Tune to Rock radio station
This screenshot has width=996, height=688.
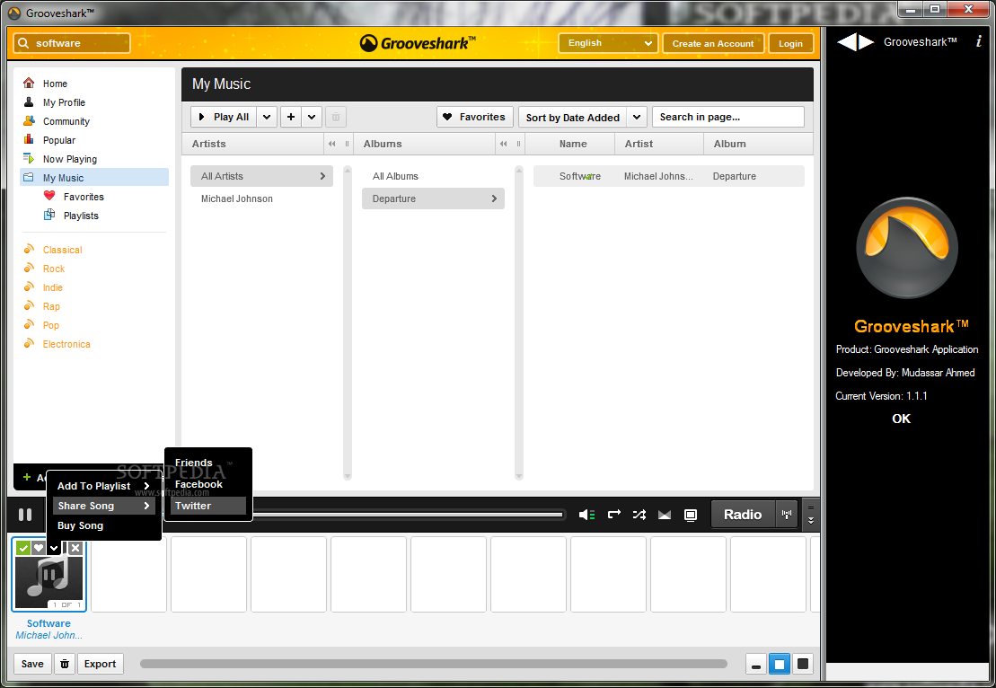[54, 269]
